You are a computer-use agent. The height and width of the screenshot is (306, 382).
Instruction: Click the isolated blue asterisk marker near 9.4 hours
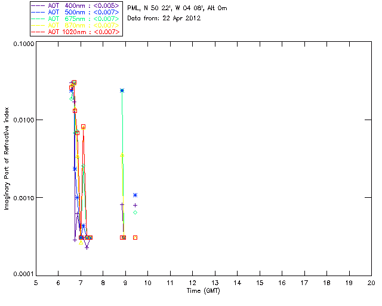tap(135, 195)
